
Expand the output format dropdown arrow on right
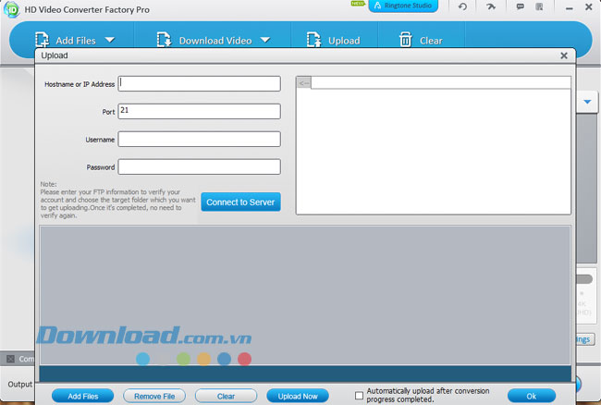click(x=587, y=102)
